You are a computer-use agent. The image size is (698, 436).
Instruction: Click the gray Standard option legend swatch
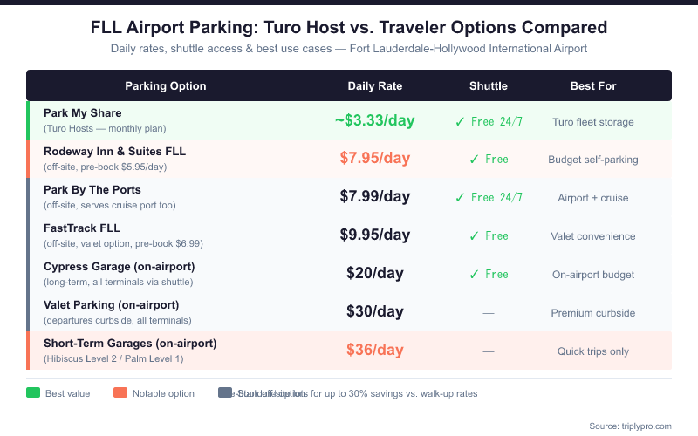pyautogui.click(x=224, y=393)
